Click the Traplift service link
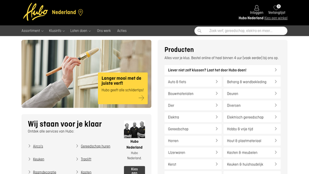The height and width of the screenshot is (174, 309). pyautogui.click(x=86, y=159)
